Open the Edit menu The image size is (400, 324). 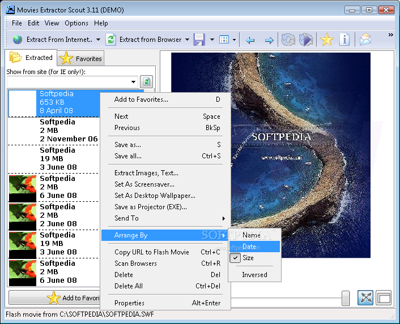click(x=33, y=23)
